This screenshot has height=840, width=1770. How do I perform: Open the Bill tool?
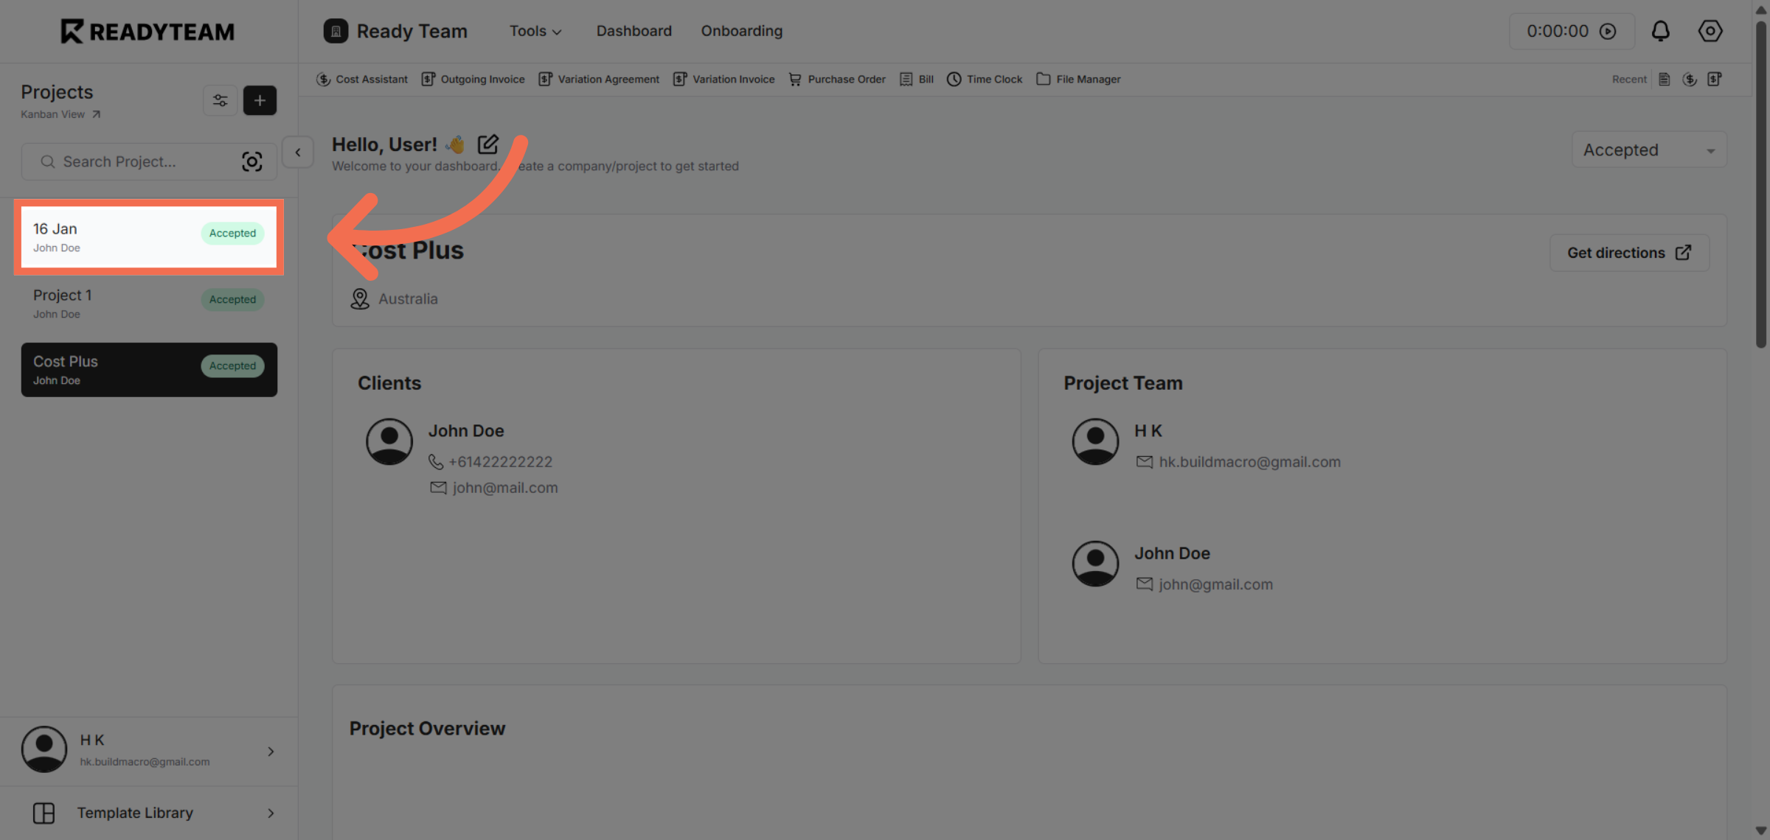coord(916,79)
